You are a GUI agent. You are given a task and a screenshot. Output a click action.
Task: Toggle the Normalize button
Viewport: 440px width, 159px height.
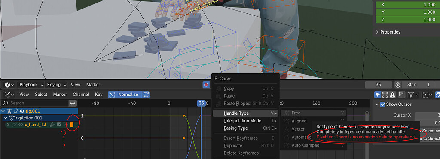click(x=125, y=95)
